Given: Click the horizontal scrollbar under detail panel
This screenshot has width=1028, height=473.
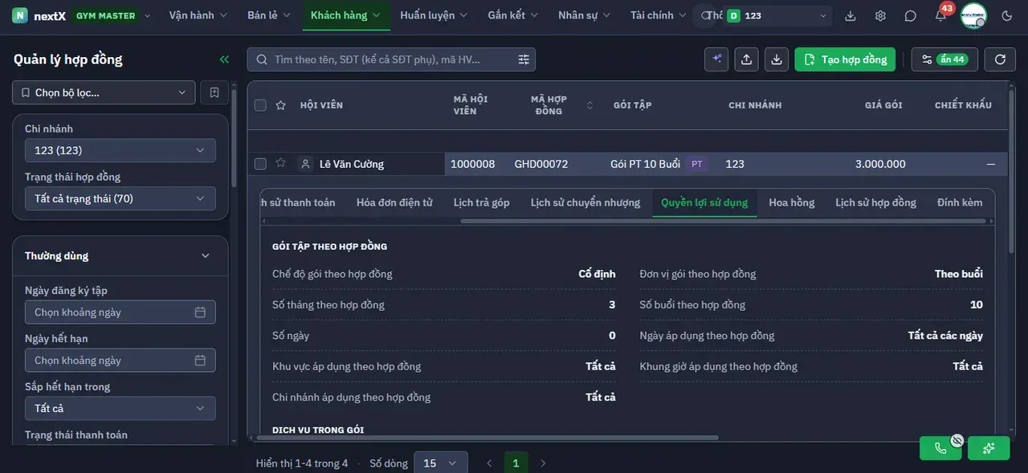Looking at the screenshot, I should (487, 438).
